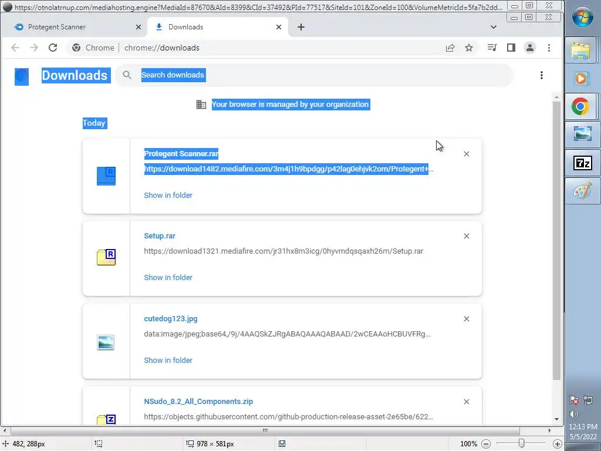This screenshot has height=451, width=601.
Task: Open the 7-Zip taskbar icon
Action: pyautogui.click(x=582, y=163)
